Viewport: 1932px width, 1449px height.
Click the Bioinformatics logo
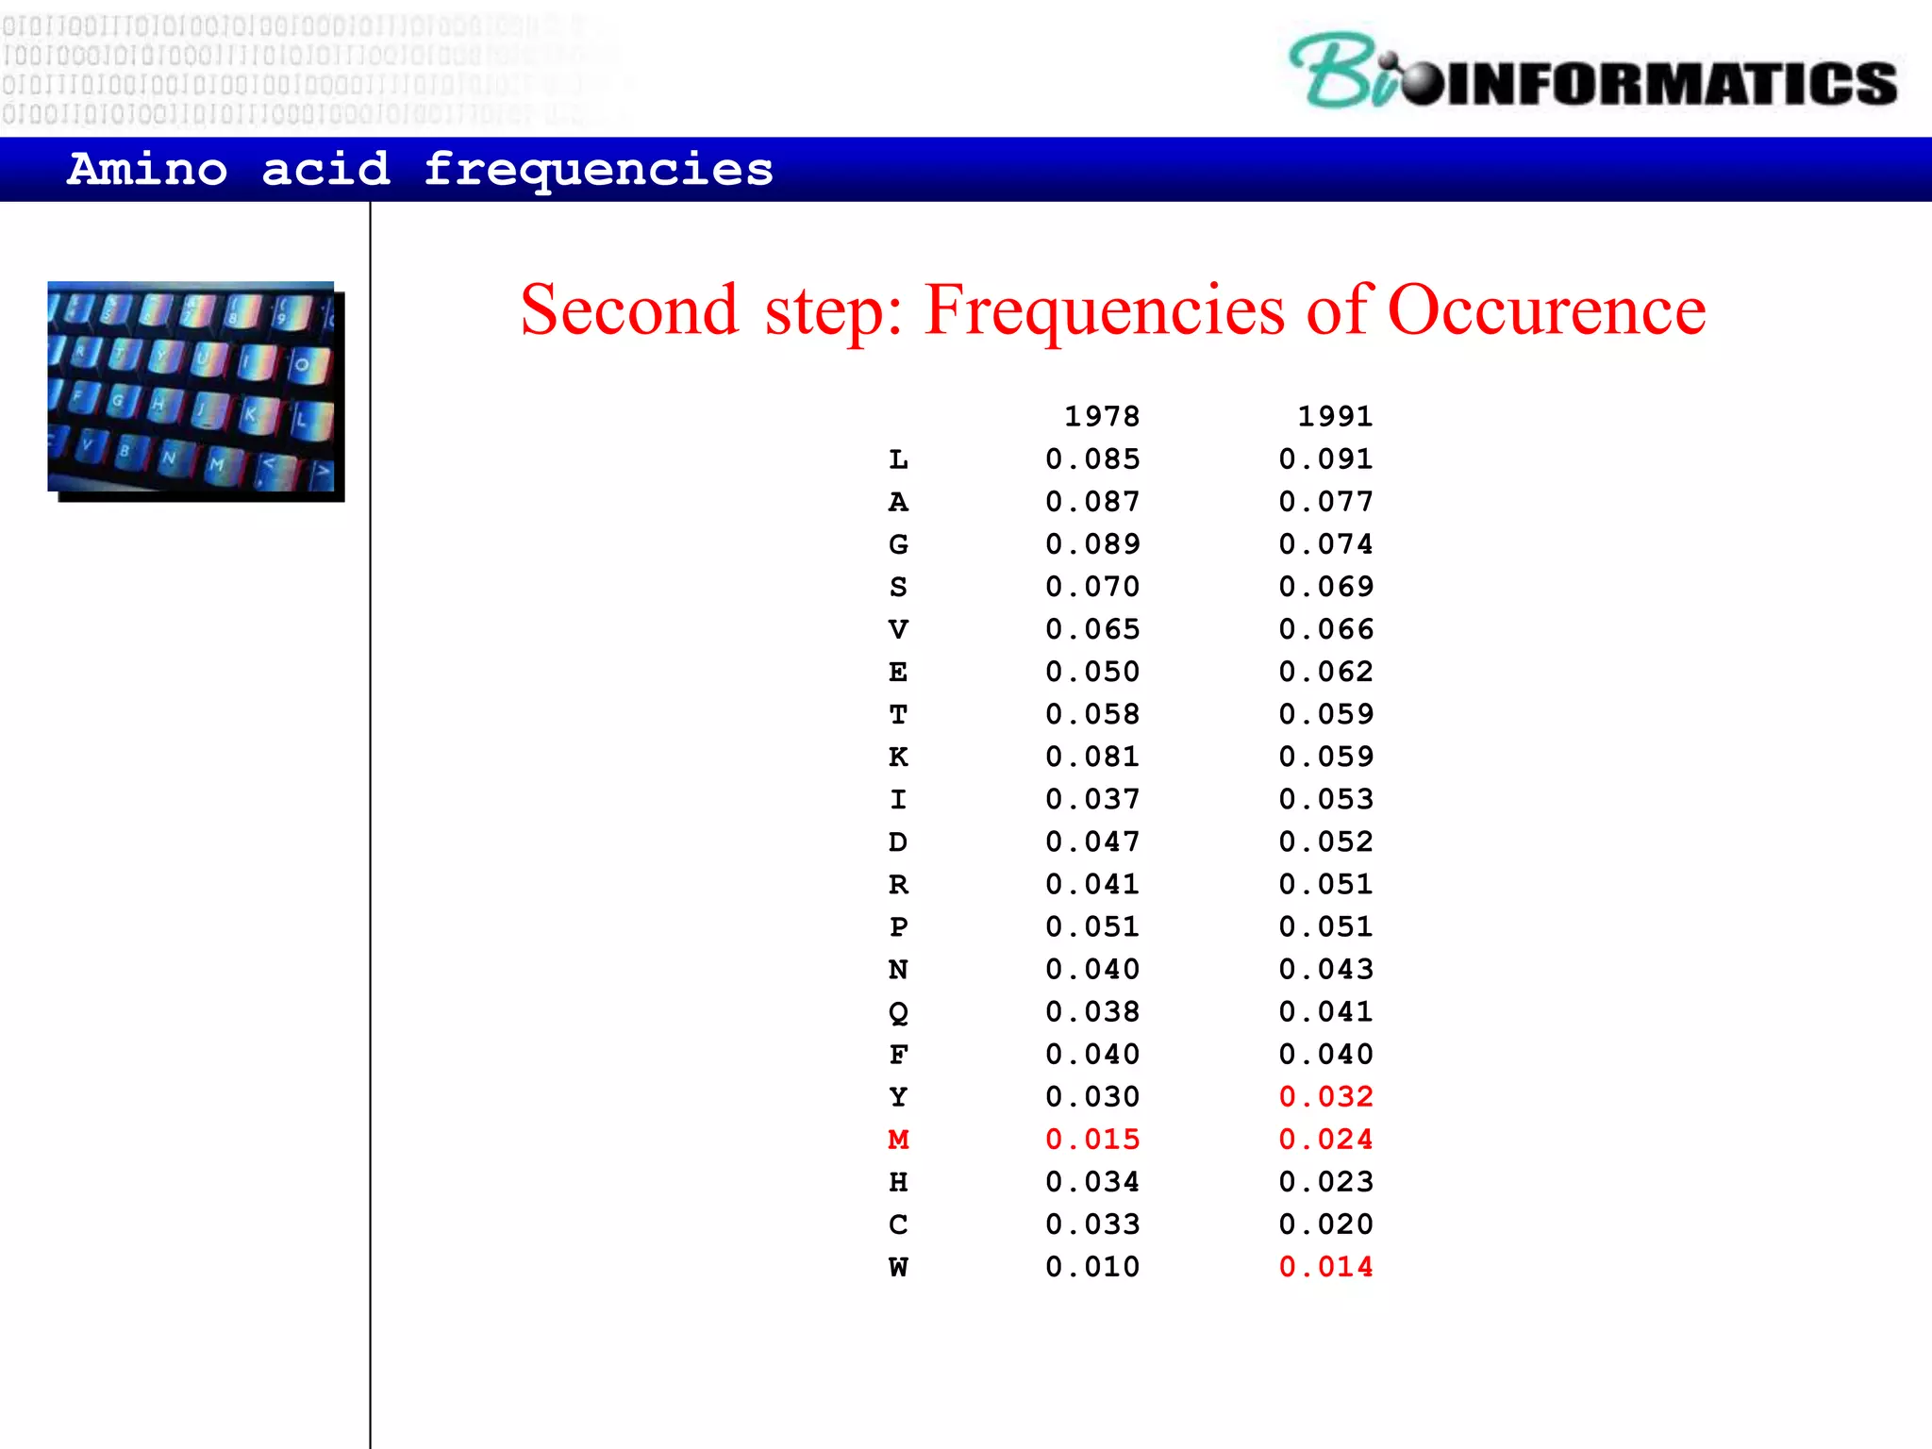click(x=1592, y=73)
